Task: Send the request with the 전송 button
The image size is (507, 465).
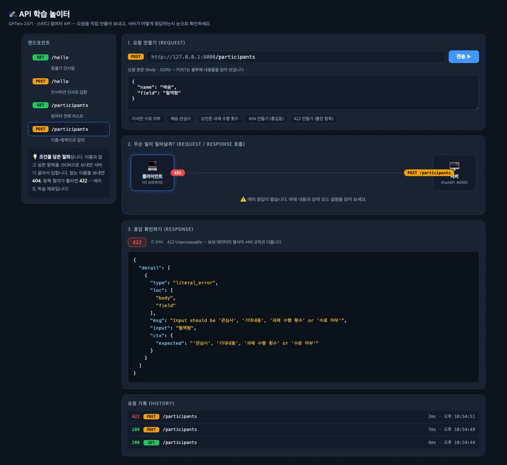Action: pos(464,56)
